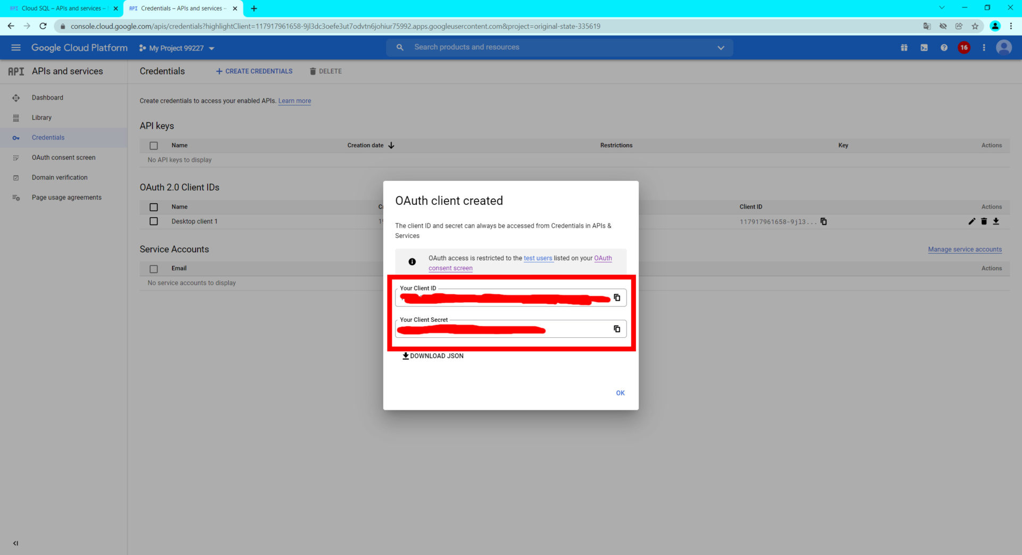Open the gift free trial icon
Viewport: 1022px width, 555px height.
click(x=904, y=47)
